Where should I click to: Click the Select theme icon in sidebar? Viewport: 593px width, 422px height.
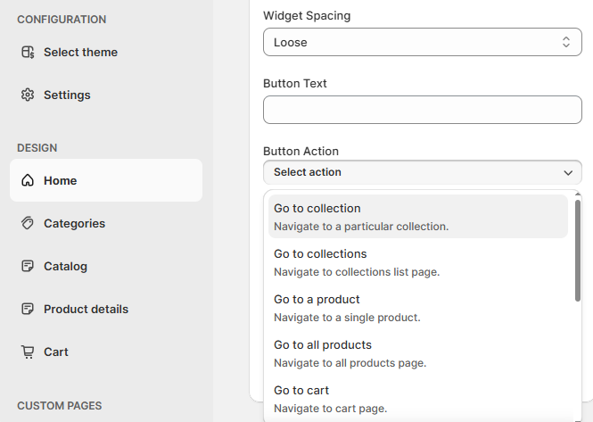click(28, 53)
